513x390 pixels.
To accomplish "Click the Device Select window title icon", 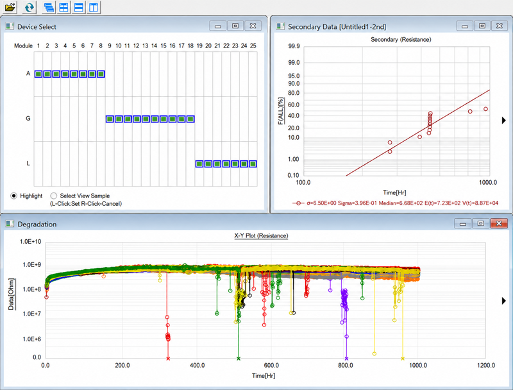I will click(x=10, y=26).
